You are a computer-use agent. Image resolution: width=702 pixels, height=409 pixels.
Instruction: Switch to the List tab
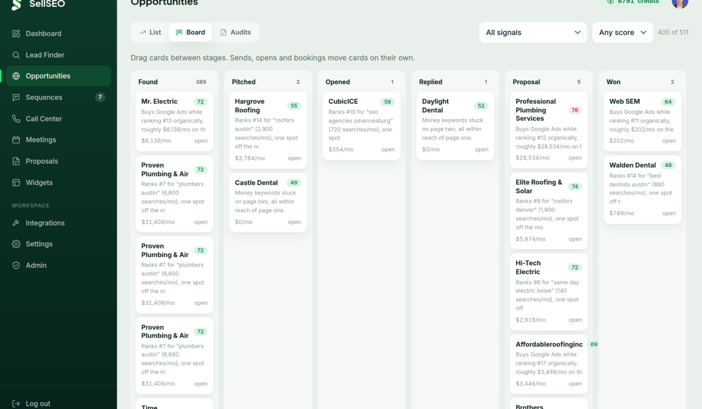tap(150, 33)
